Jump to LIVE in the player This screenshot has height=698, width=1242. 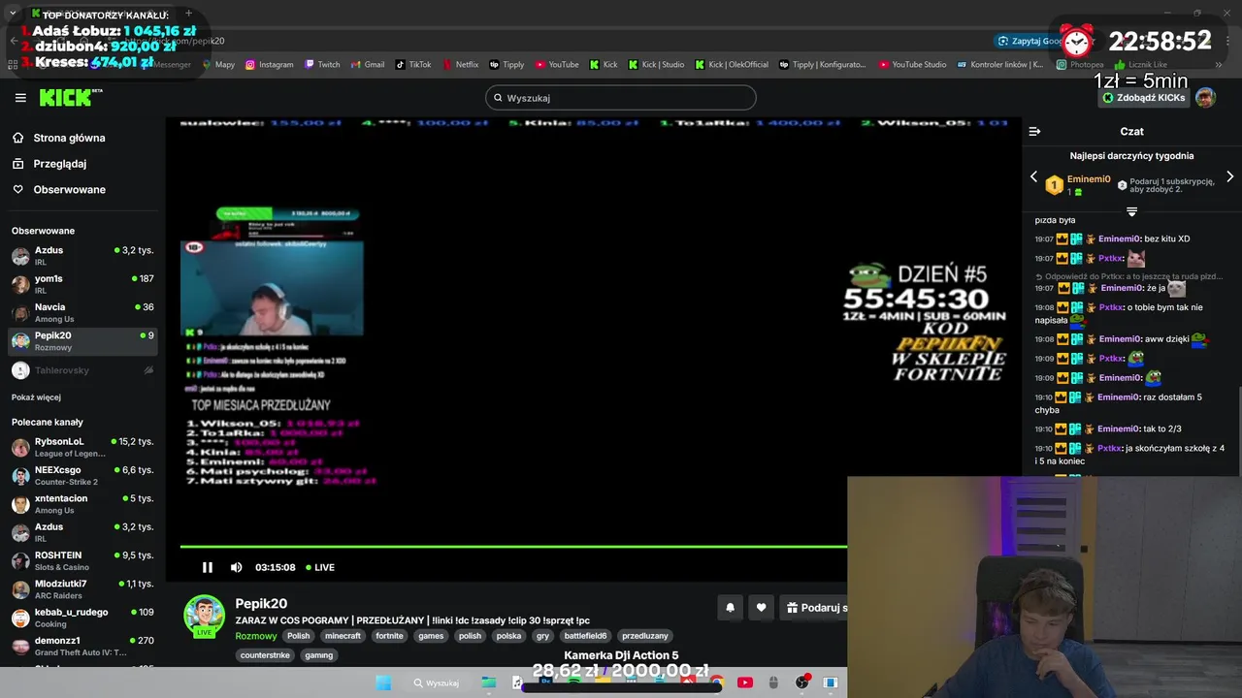[x=320, y=567]
